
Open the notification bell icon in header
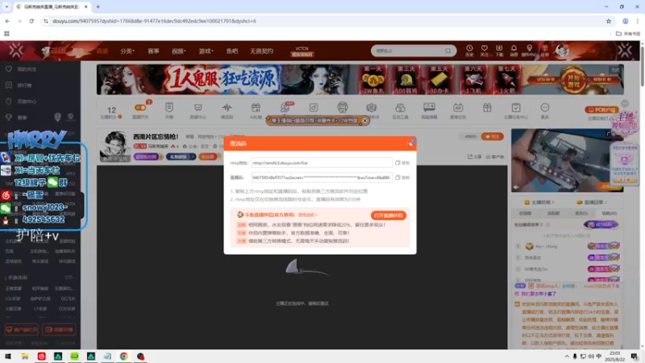tap(514, 51)
